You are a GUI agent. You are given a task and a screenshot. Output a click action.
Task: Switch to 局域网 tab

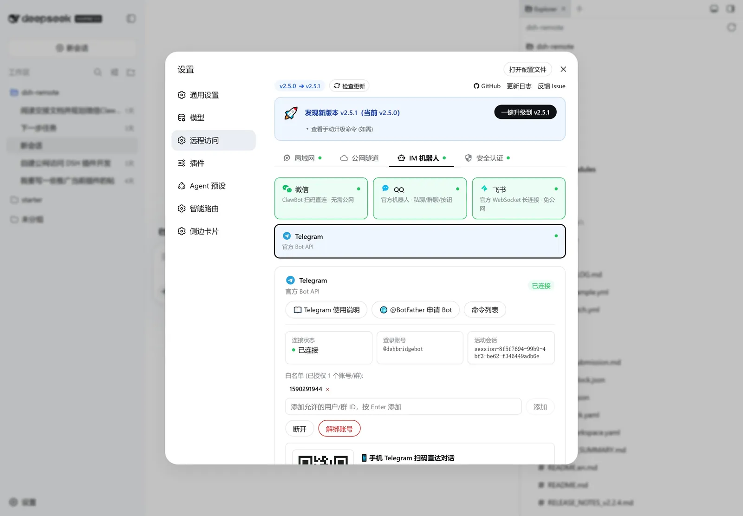click(x=303, y=158)
